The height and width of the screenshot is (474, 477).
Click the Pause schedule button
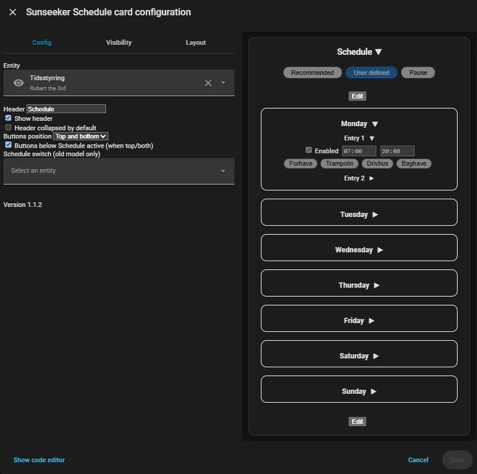click(x=418, y=73)
